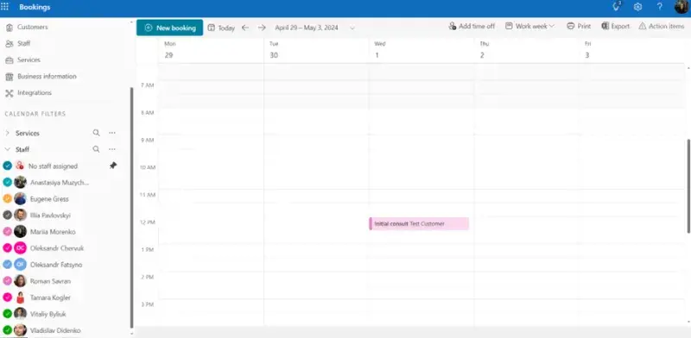Open the profile picture account menu
Screen dimensions: 691x338
coord(681,7)
